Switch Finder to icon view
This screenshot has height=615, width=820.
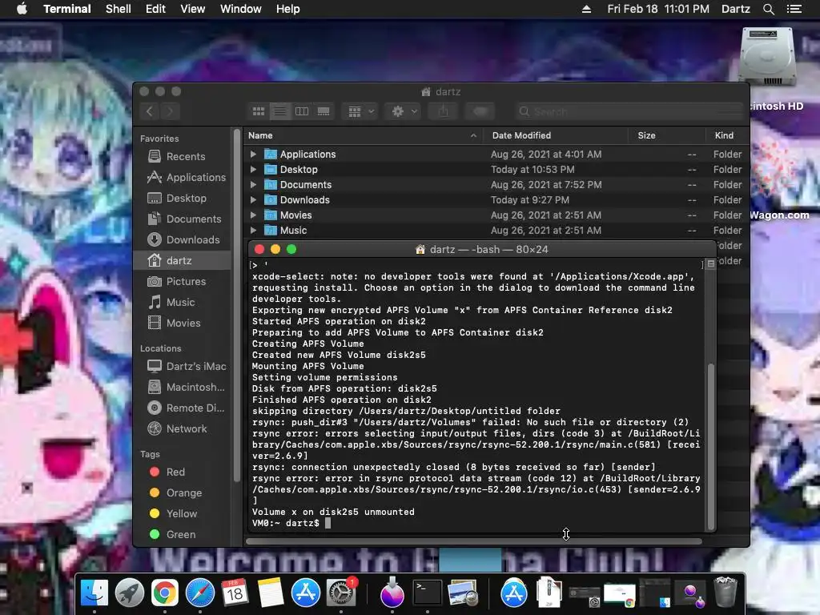click(259, 111)
